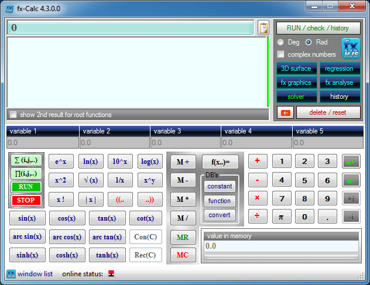
Task: Click RUN / check / history button
Action: click(318, 28)
